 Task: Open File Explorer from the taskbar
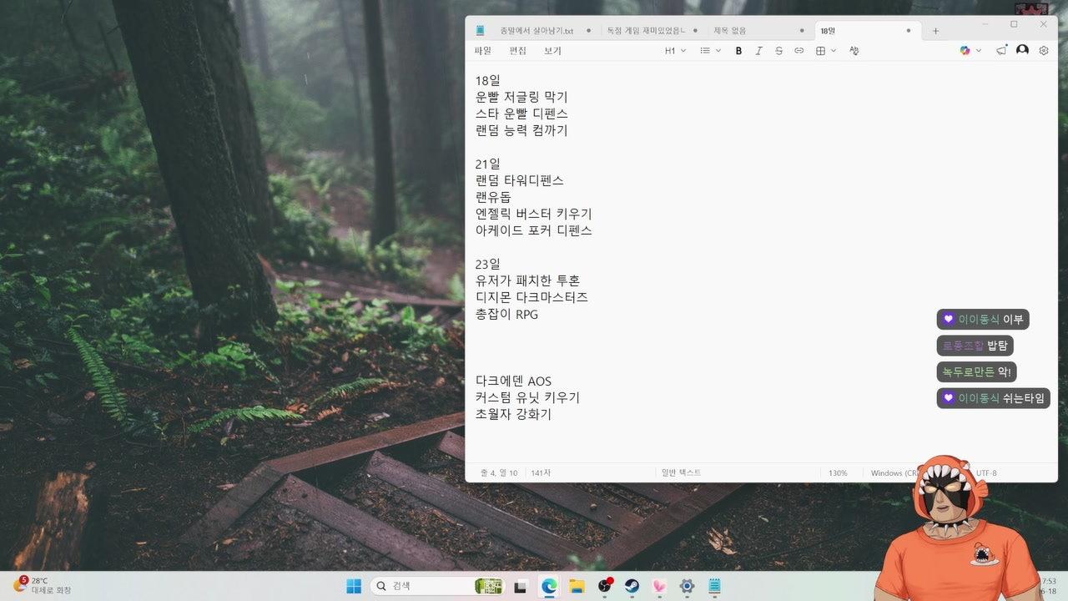(577, 586)
